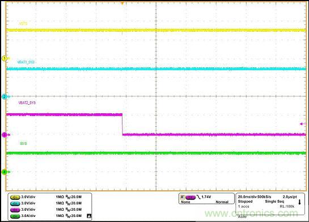This screenshot has height=222, width=309.
Task: Click the VBAT1_SYS waveform label
Action: tap(26, 62)
